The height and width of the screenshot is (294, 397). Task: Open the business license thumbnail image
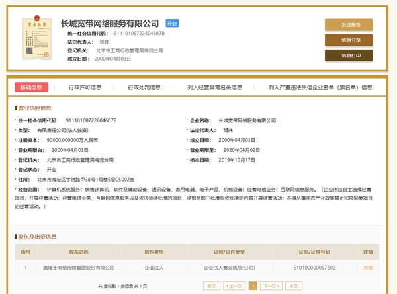click(x=37, y=38)
